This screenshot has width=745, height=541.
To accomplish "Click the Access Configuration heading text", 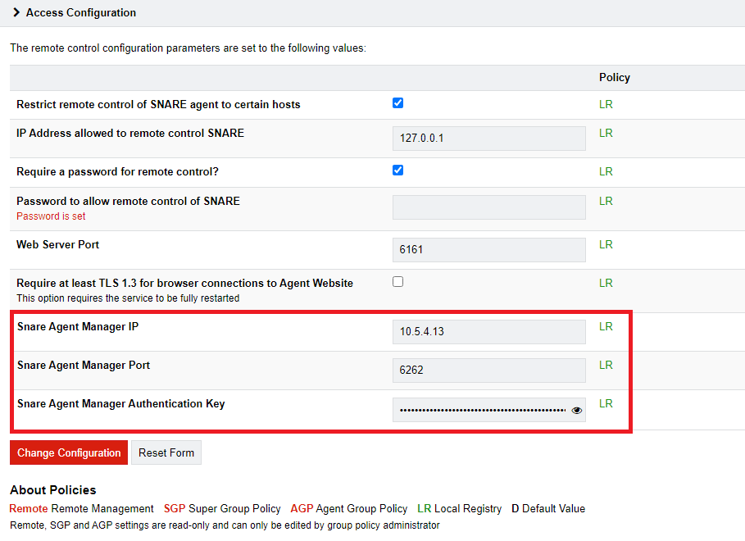I will point(81,13).
